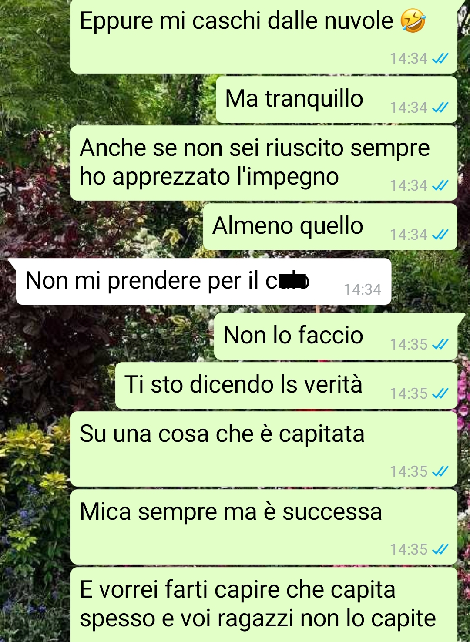Tap read checkmarks on 'Ma tranquillo' message
This screenshot has width=470, height=642.
pyautogui.click(x=440, y=107)
